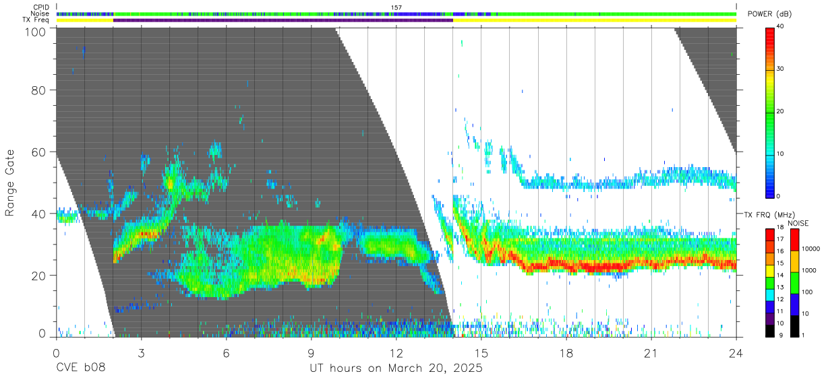Click the 12 hour tick on the UT axis
Image resolution: width=828 pixels, height=382 pixels.
point(396,353)
